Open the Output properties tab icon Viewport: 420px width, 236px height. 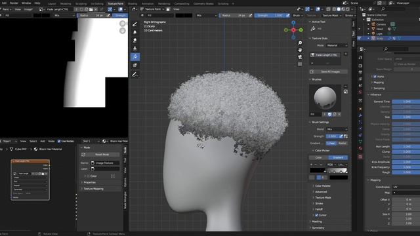click(x=360, y=73)
